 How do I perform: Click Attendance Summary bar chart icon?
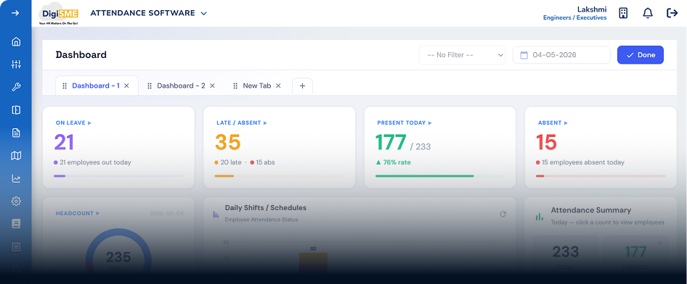(x=540, y=217)
